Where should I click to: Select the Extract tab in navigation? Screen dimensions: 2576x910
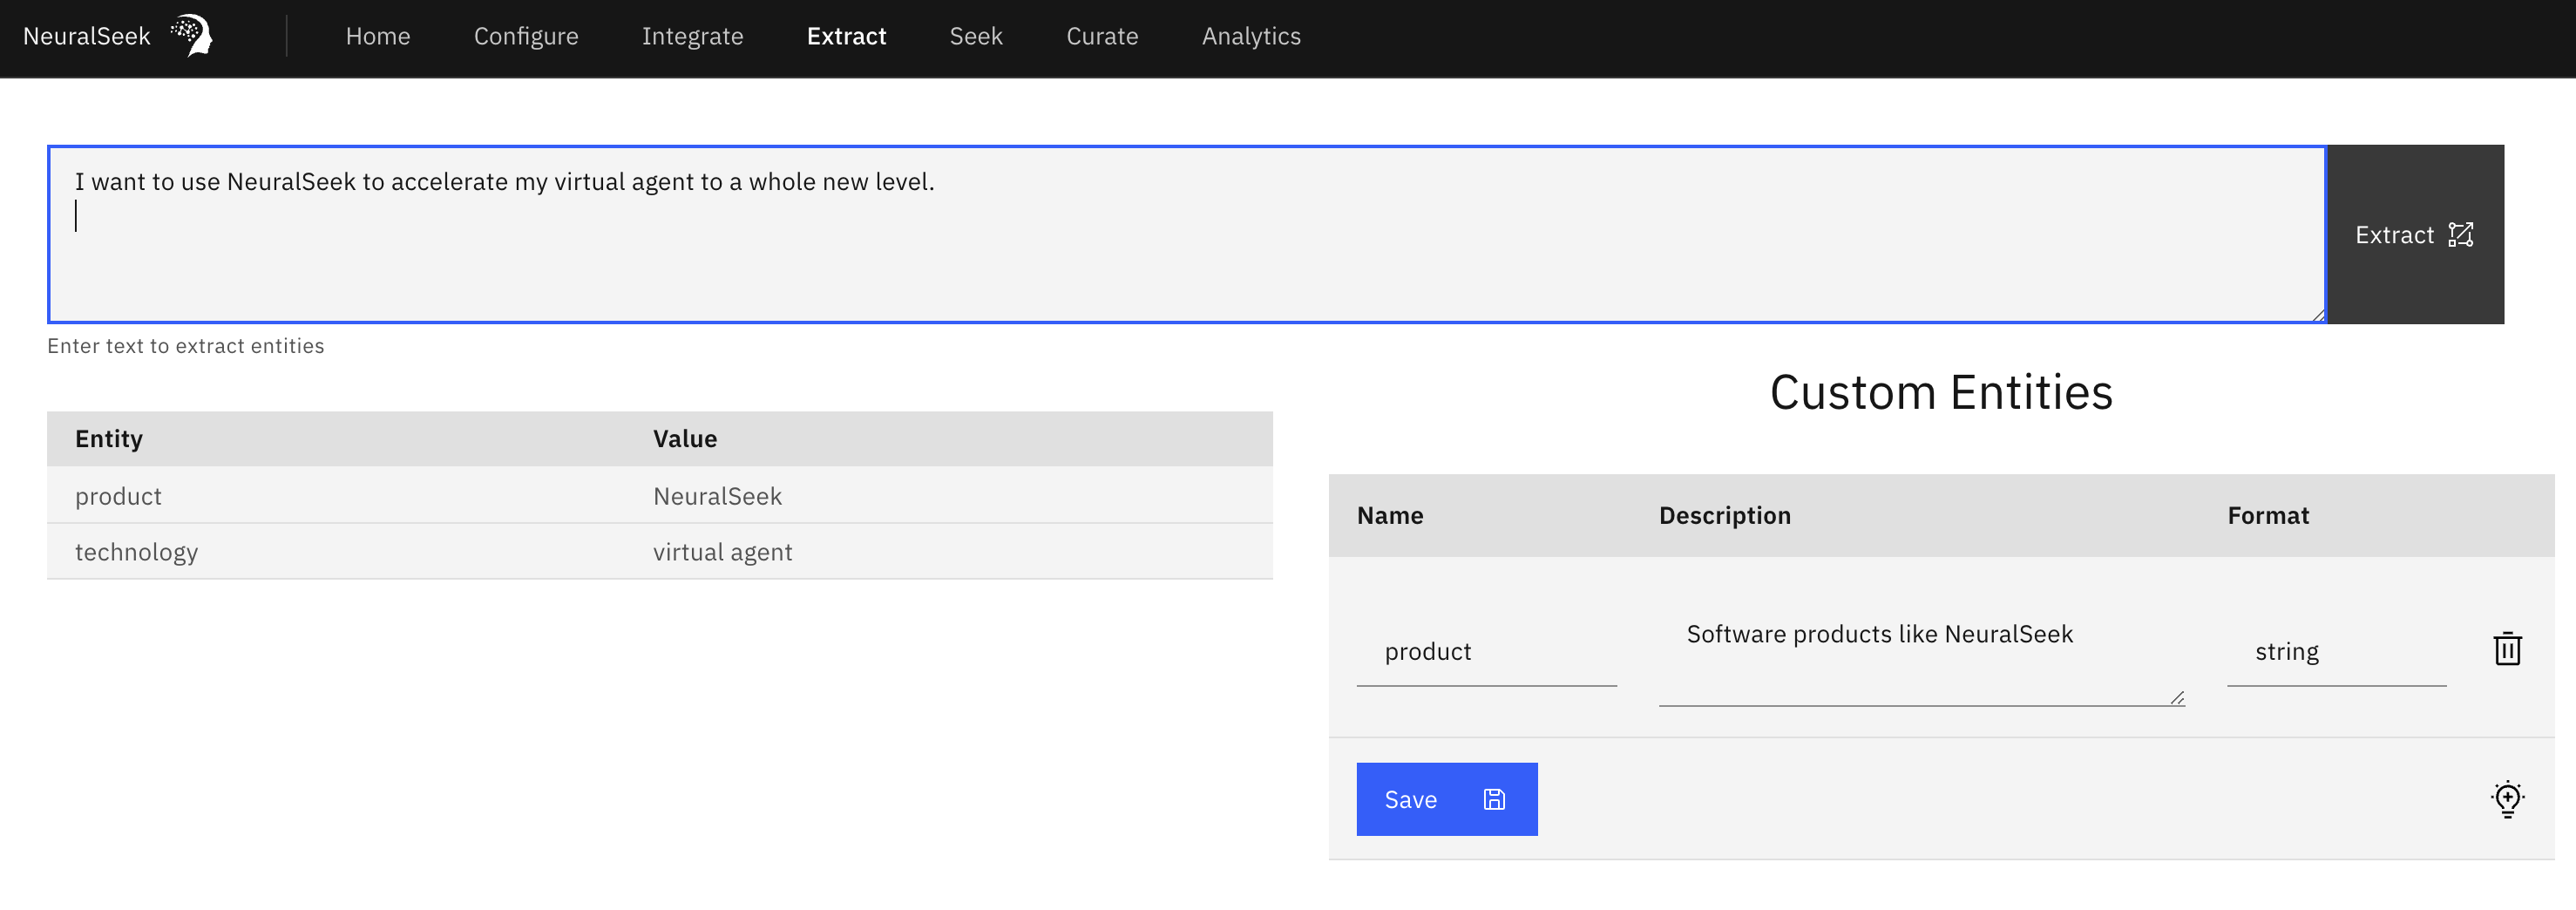(846, 36)
